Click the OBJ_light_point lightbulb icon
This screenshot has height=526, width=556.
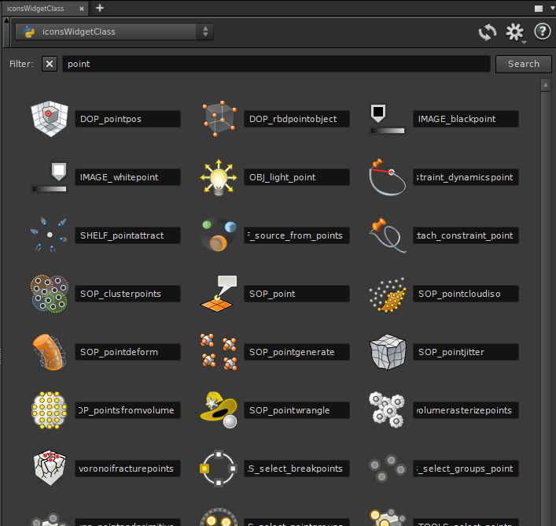(219, 177)
